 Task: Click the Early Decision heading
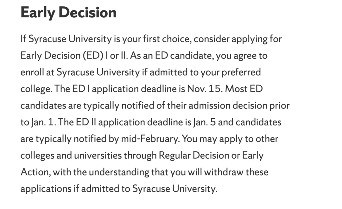click(x=68, y=13)
